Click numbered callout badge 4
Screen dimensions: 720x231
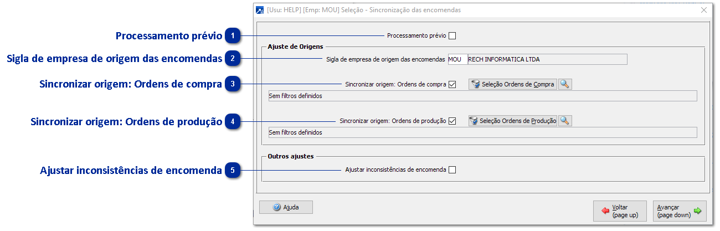pyautogui.click(x=233, y=121)
